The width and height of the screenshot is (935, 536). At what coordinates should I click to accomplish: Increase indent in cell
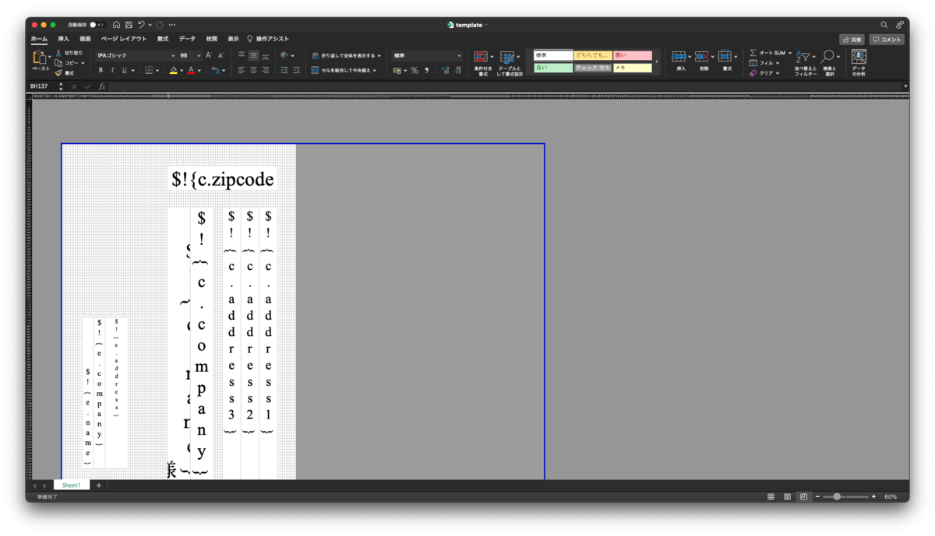[296, 70]
